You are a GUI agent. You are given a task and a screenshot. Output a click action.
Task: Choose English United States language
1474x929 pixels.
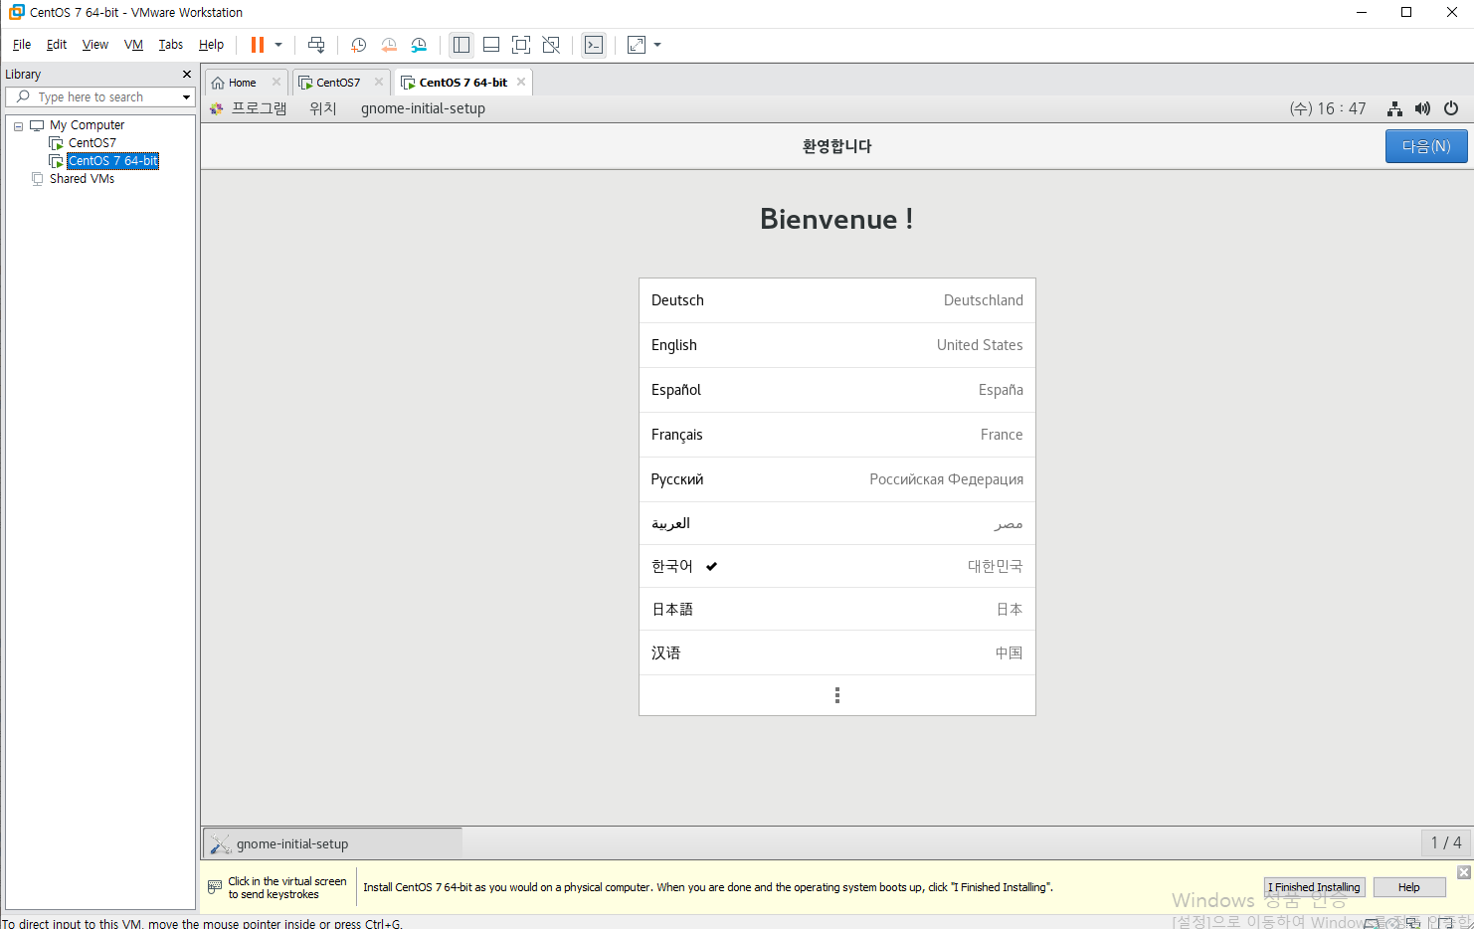coord(837,345)
